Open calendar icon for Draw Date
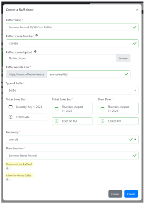This screenshot has height=204, width=145. point(102,108)
